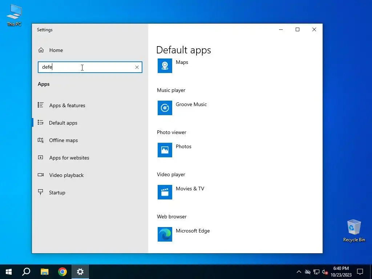The width and height of the screenshot is (372, 279).
Task: Change Microsoft Edge default browser
Action: pos(193,231)
